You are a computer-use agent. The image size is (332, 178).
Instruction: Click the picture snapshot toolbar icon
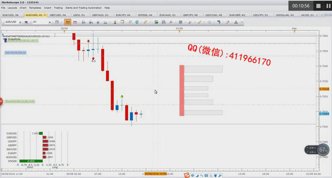pos(156,22)
